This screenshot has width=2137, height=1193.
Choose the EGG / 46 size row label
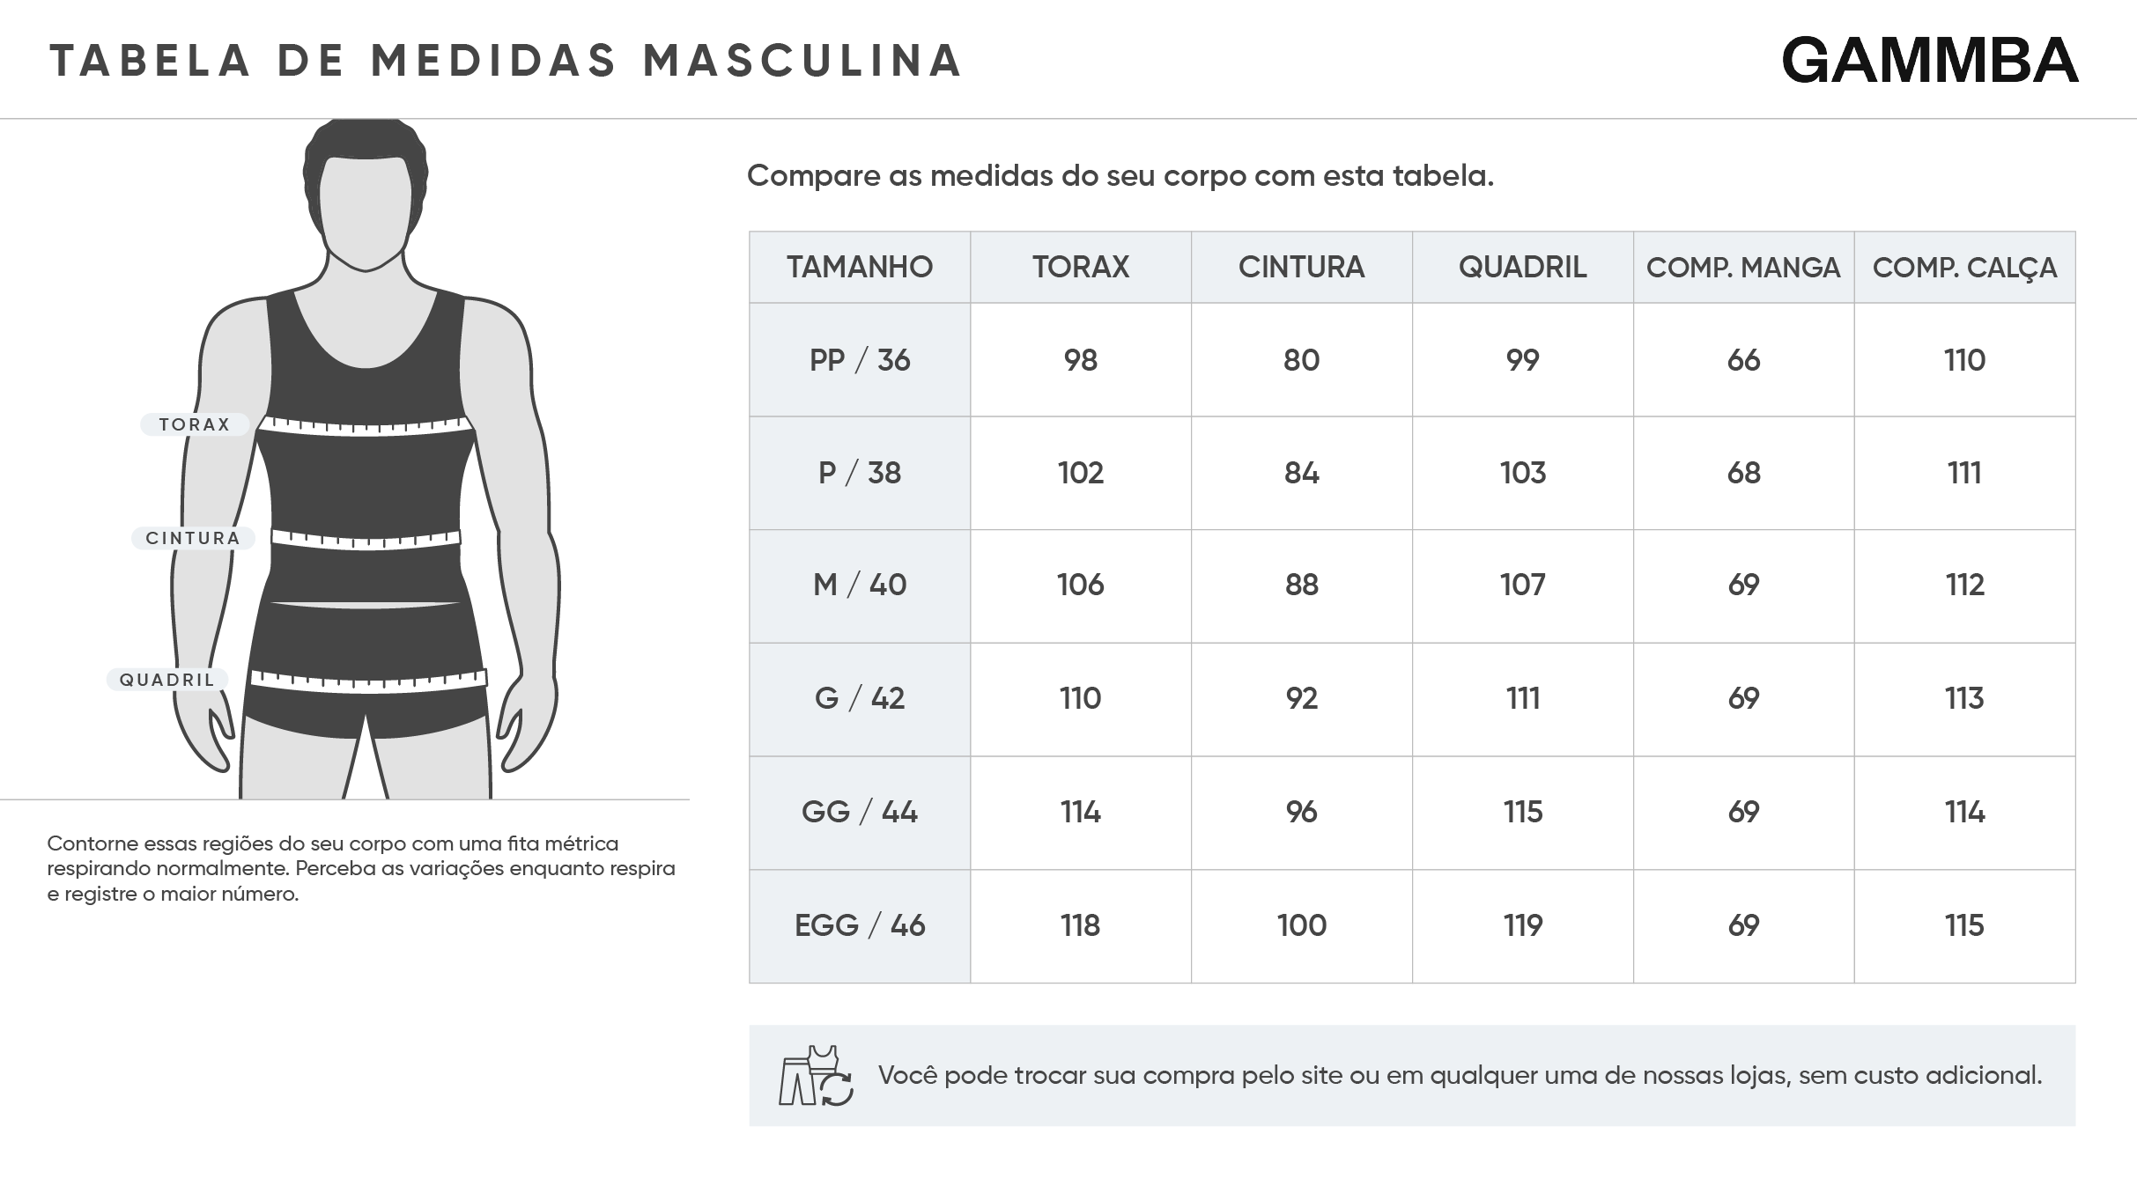point(860,925)
